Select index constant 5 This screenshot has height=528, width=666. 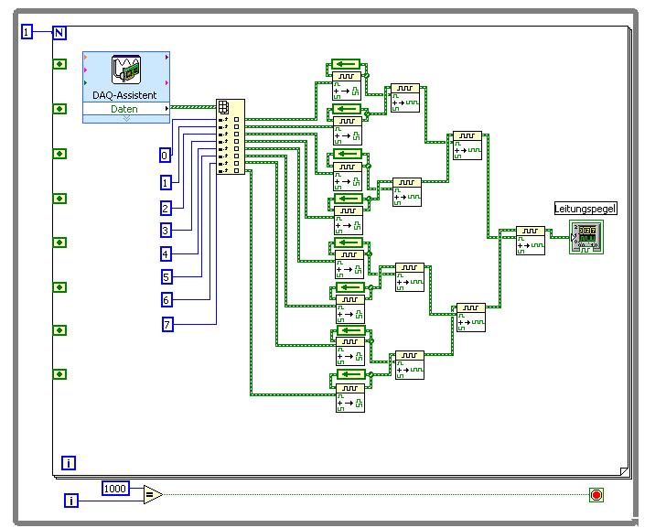[166, 277]
